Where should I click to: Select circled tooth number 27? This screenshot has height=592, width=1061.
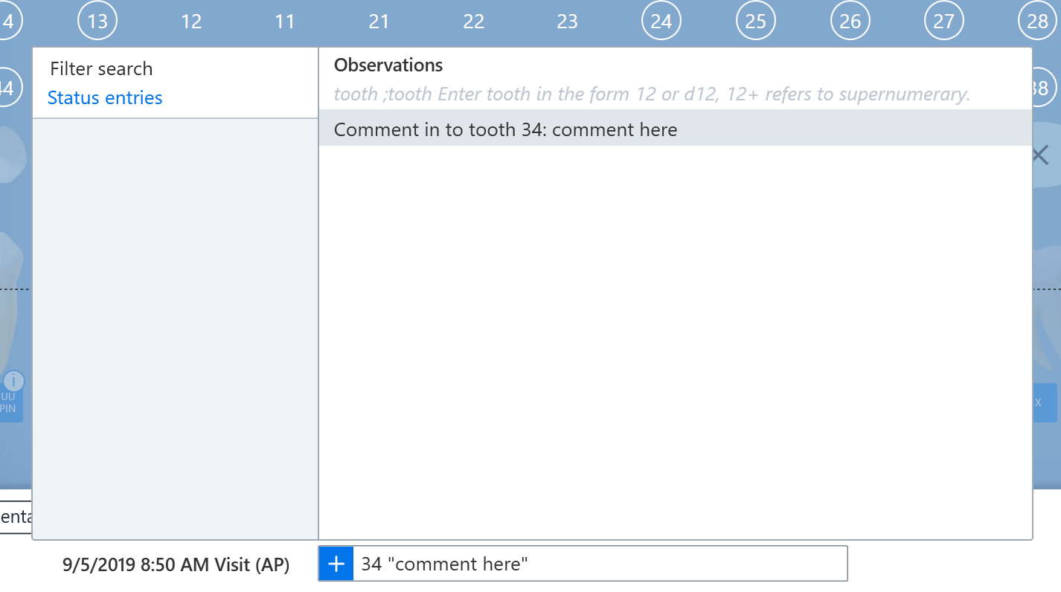[943, 21]
